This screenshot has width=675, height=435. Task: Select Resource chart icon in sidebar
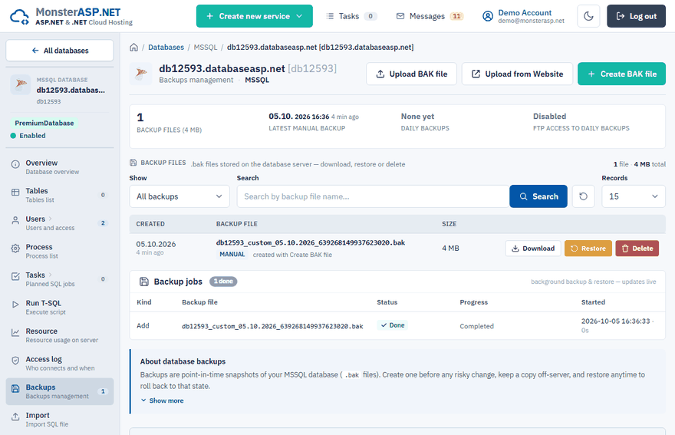pyautogui.click(x=15, y=332)
